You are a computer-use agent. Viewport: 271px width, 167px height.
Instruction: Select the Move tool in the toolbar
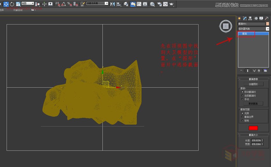coord(6,4)
